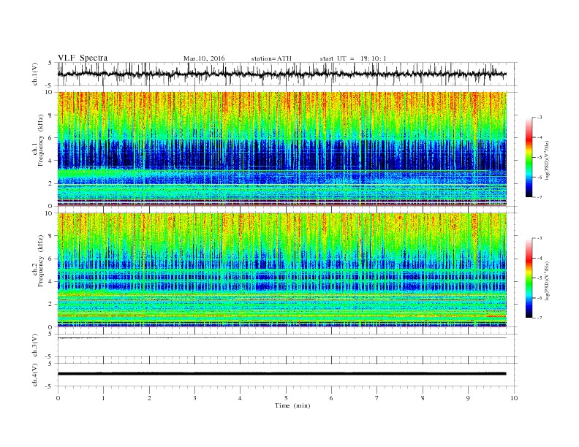Screen dimensions: 579x447
Task: Select the "ch.2 Frequency (kHz)" axis label
Action: tap(38, 270)
